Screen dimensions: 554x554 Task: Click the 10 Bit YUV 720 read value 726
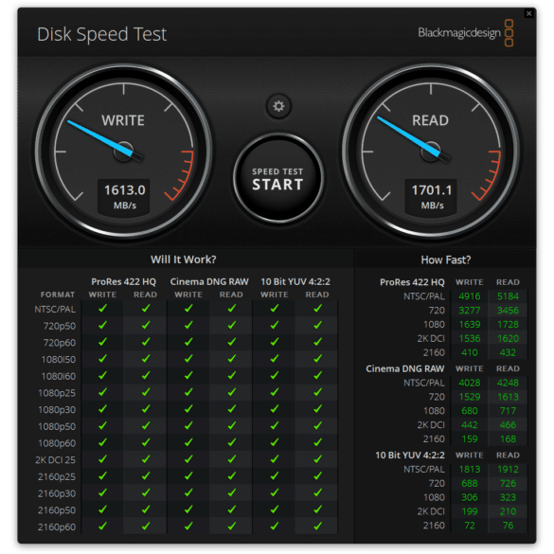[508, 483]
